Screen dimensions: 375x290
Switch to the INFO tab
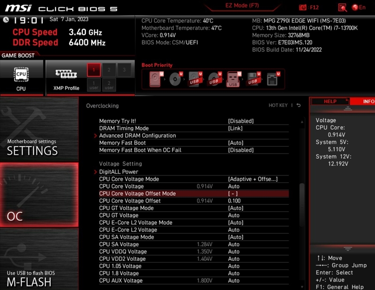[362, 101]
